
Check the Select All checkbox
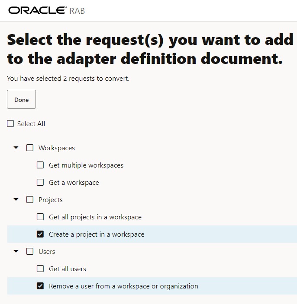tap(11, 124)
